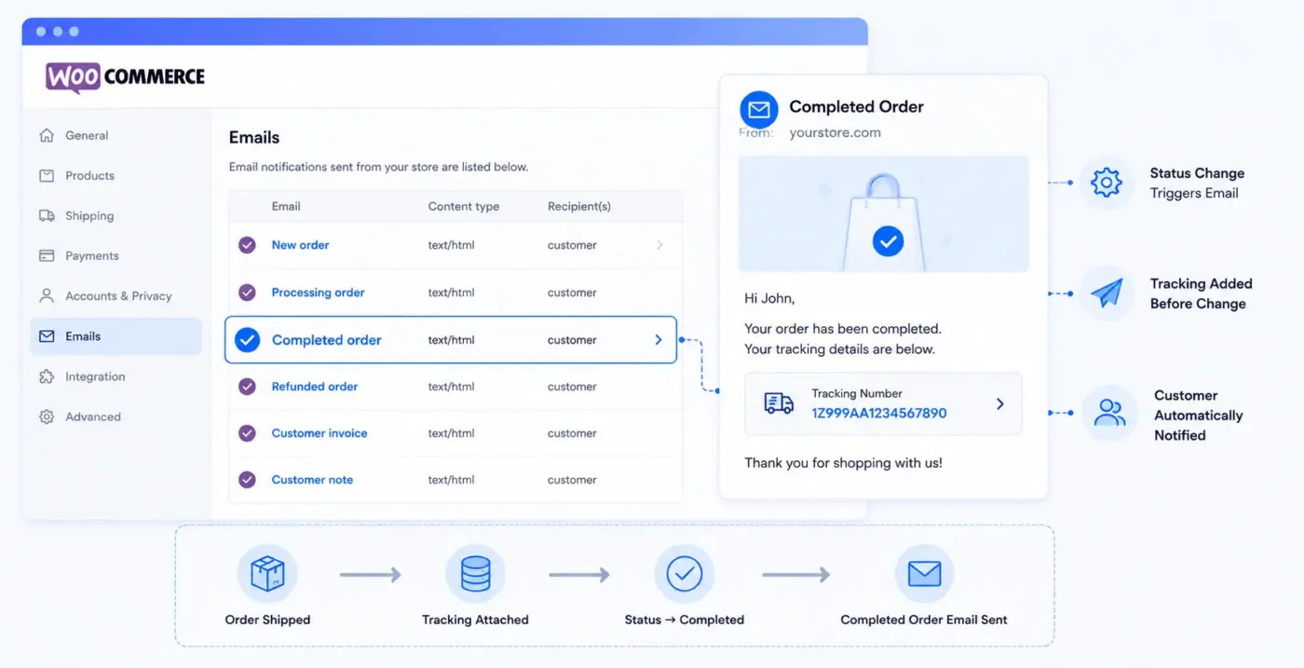Screen dimensions: 1304x668
Task: Open the Accounts & Privacy settings tab
Action: (116, 295)
